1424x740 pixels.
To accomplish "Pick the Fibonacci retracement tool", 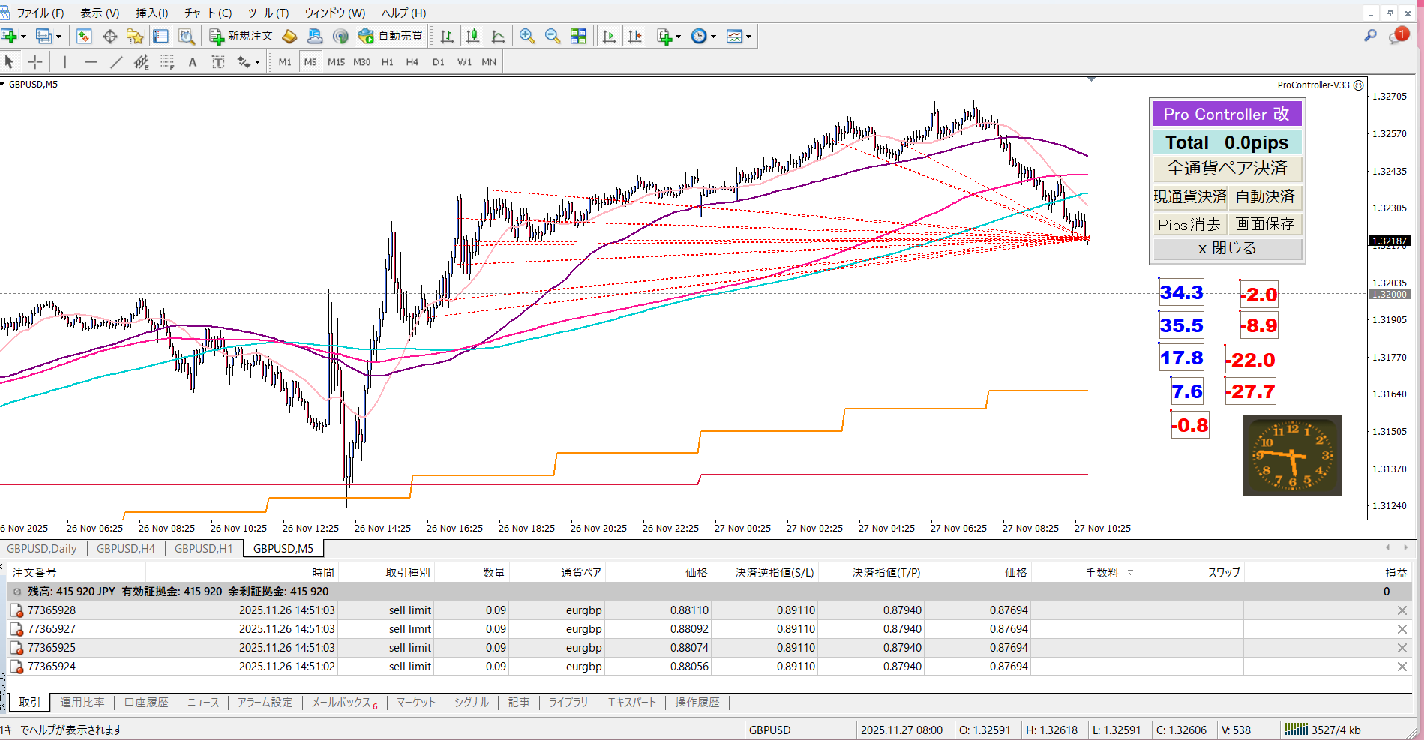I will [167, 62].
